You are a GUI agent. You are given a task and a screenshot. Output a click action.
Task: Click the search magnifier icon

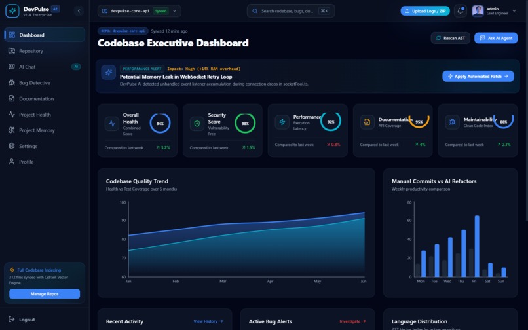click(255, 10)
